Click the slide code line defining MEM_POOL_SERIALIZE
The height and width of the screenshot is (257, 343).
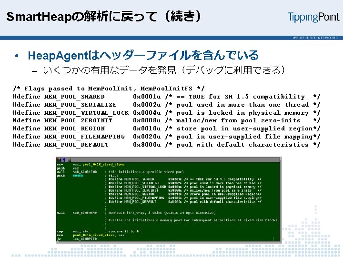click(166, 105)
